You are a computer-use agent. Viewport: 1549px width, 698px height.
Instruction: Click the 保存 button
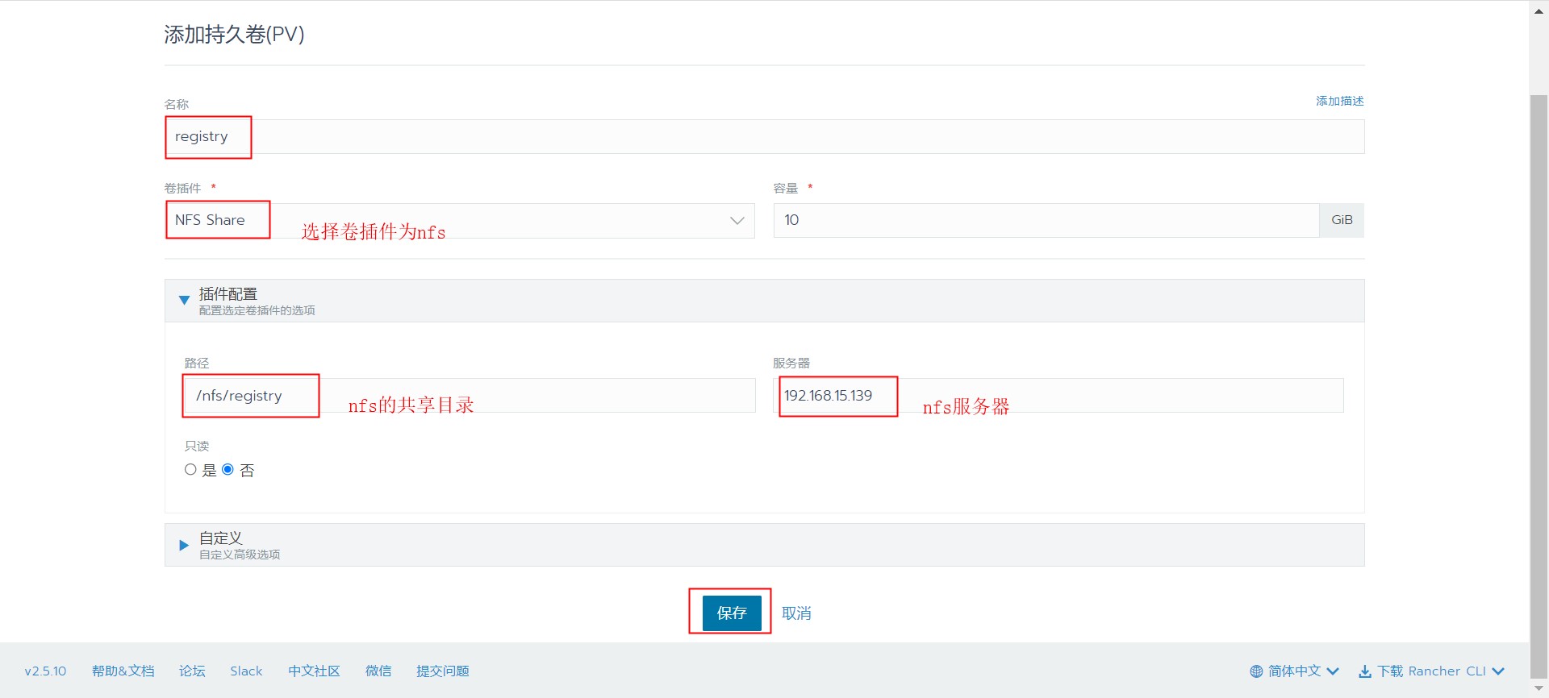point(732,613)
